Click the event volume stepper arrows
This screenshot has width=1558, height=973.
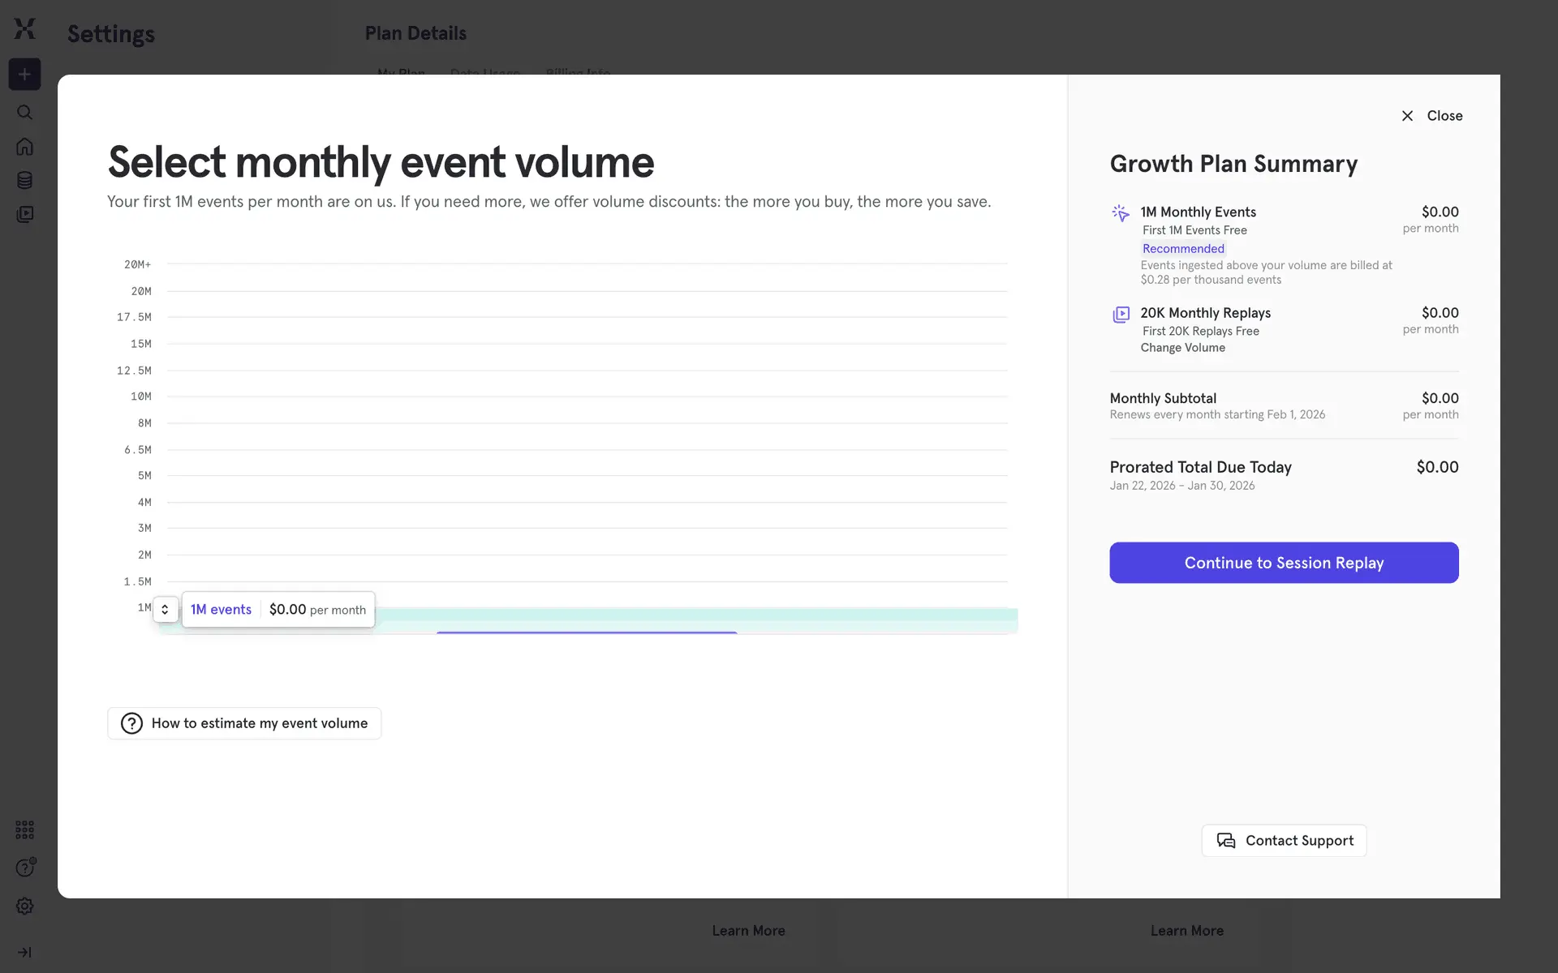[165, 610]
